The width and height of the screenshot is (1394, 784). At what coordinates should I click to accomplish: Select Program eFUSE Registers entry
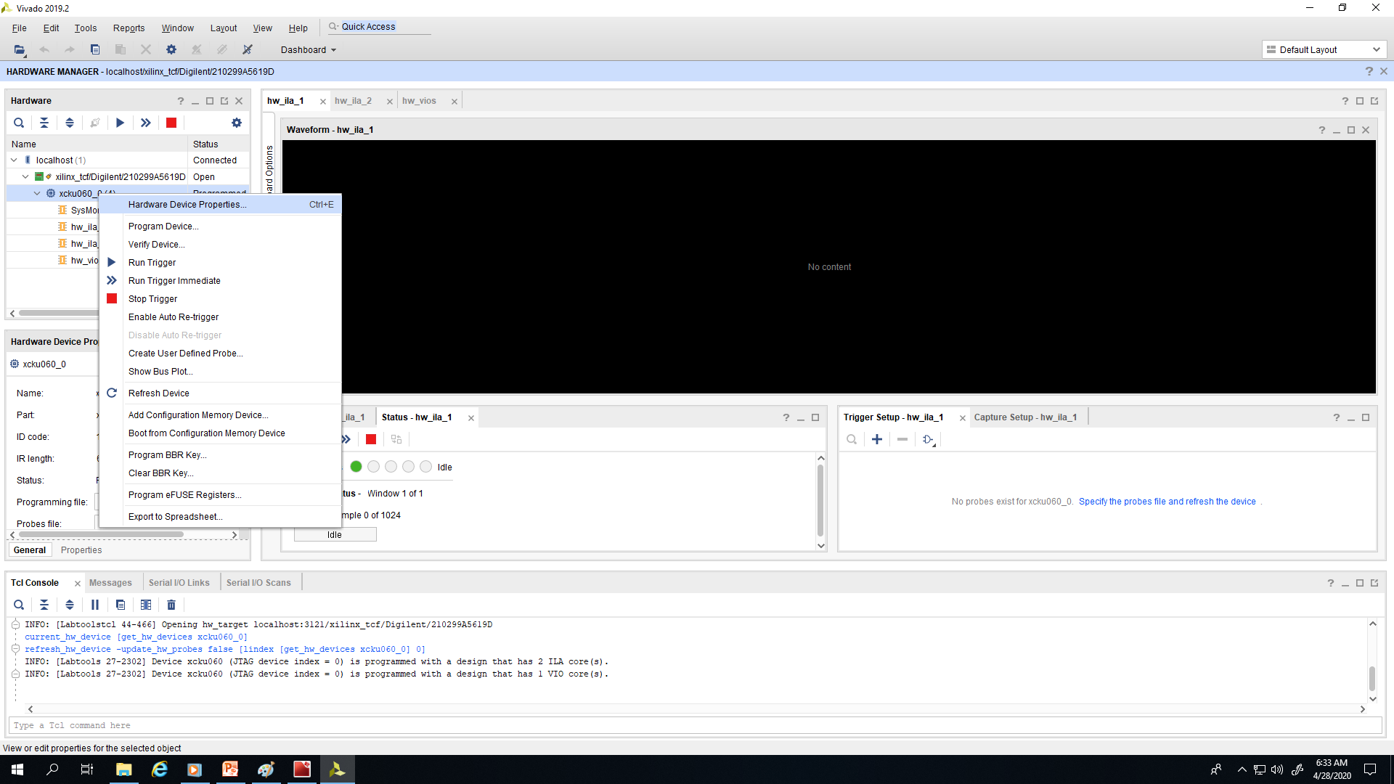pos(220,495)
